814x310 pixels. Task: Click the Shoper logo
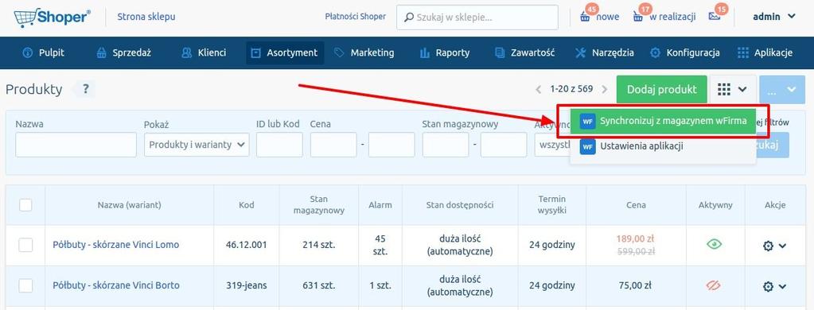pos(52,17)
